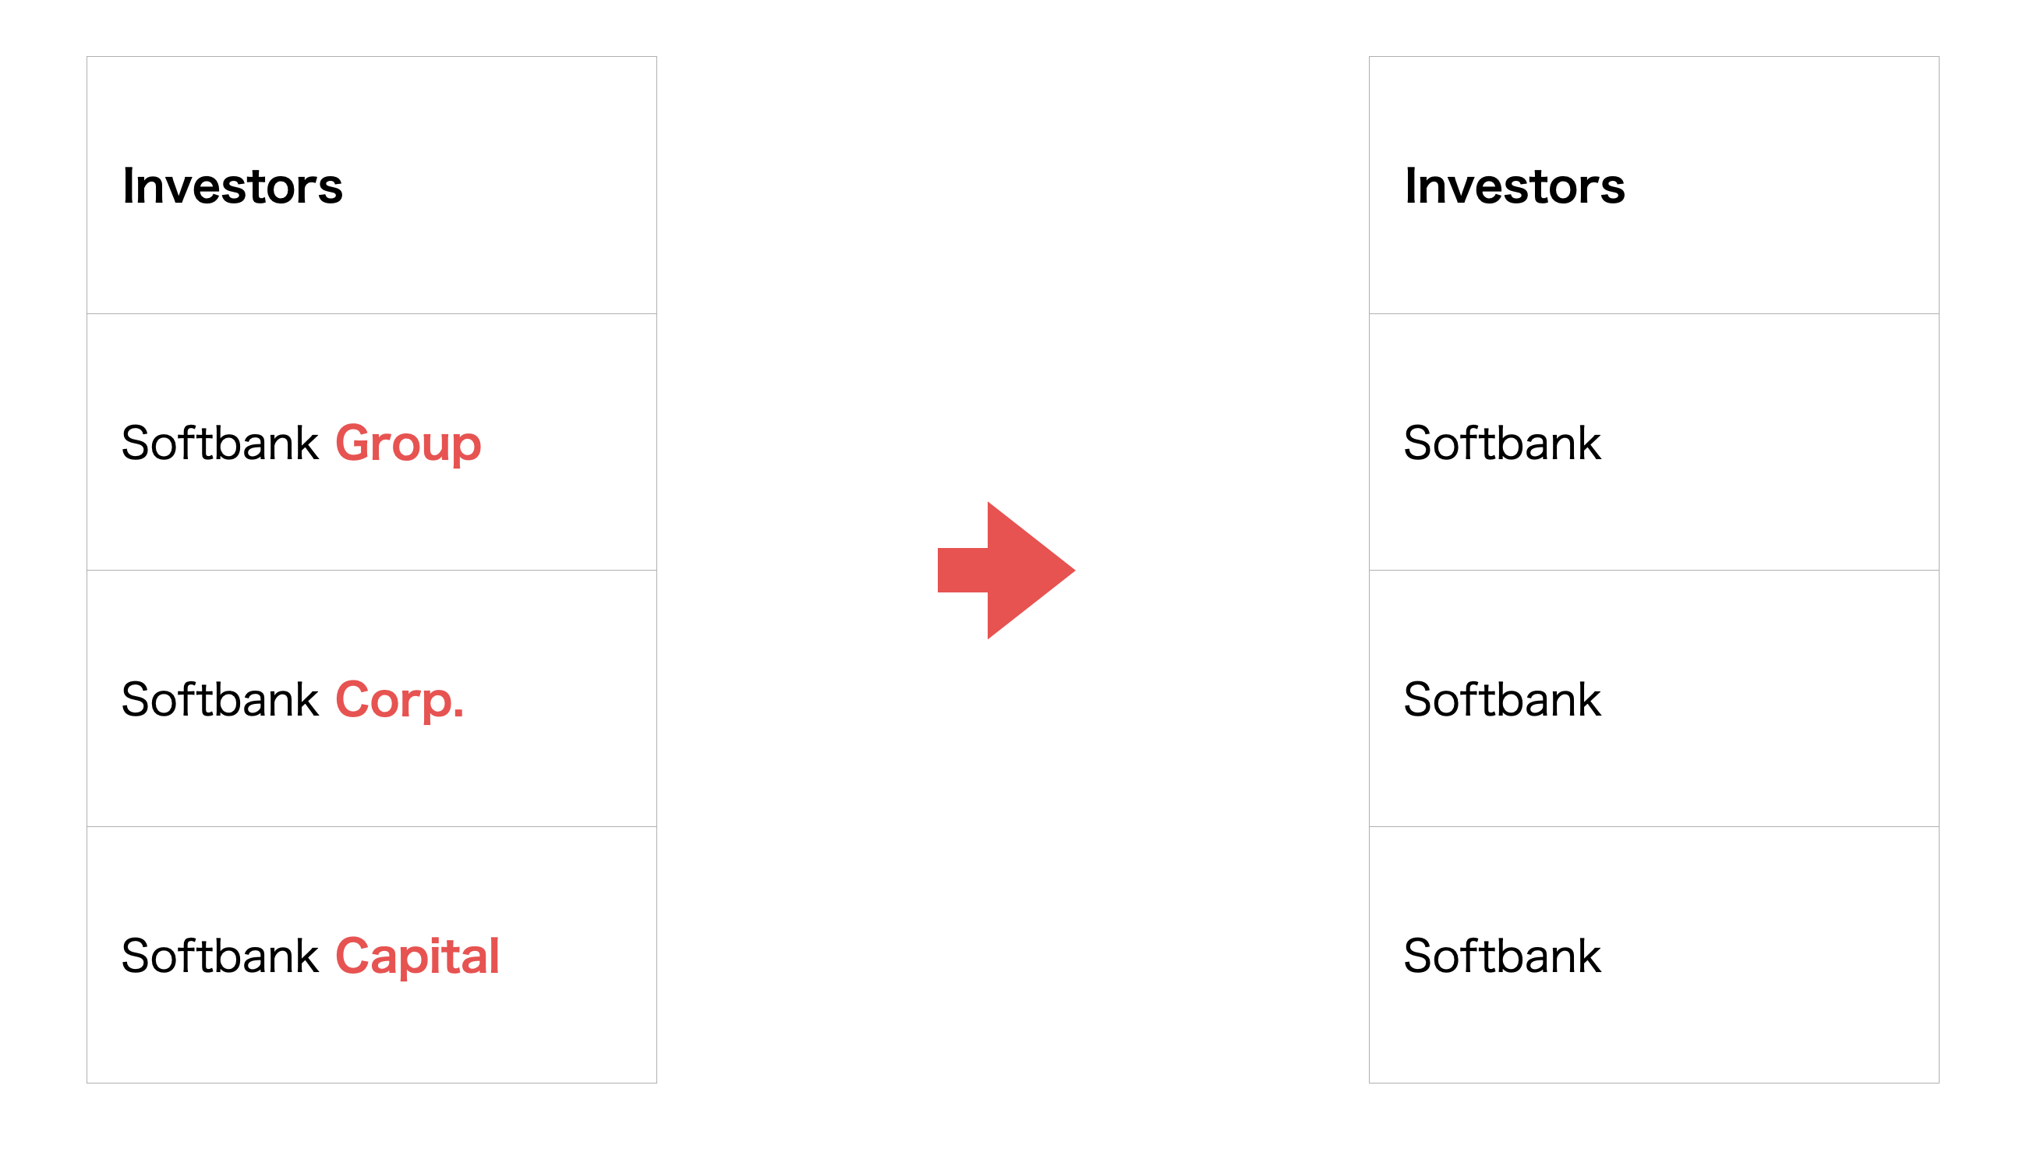
Task: Select first Softbank row in right table
Action: pos(1653,442)
